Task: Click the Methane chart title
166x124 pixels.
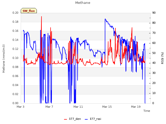Action: coord(83,3)
